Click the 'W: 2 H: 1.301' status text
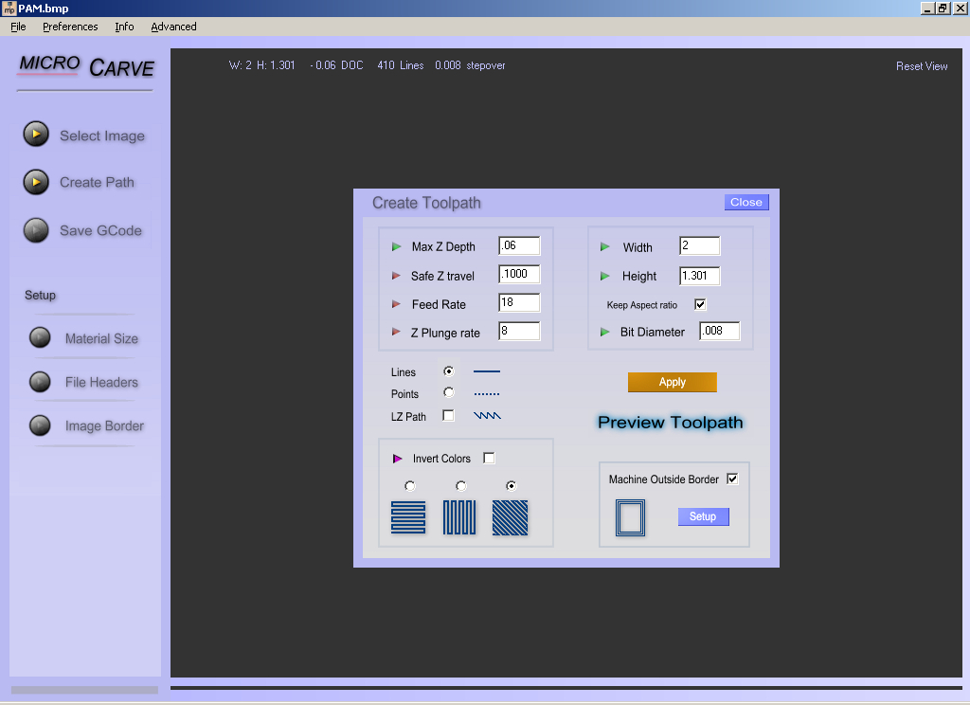The height and width of the screenshot is (705, 970). pyautogui.click(x=261, y=65)
